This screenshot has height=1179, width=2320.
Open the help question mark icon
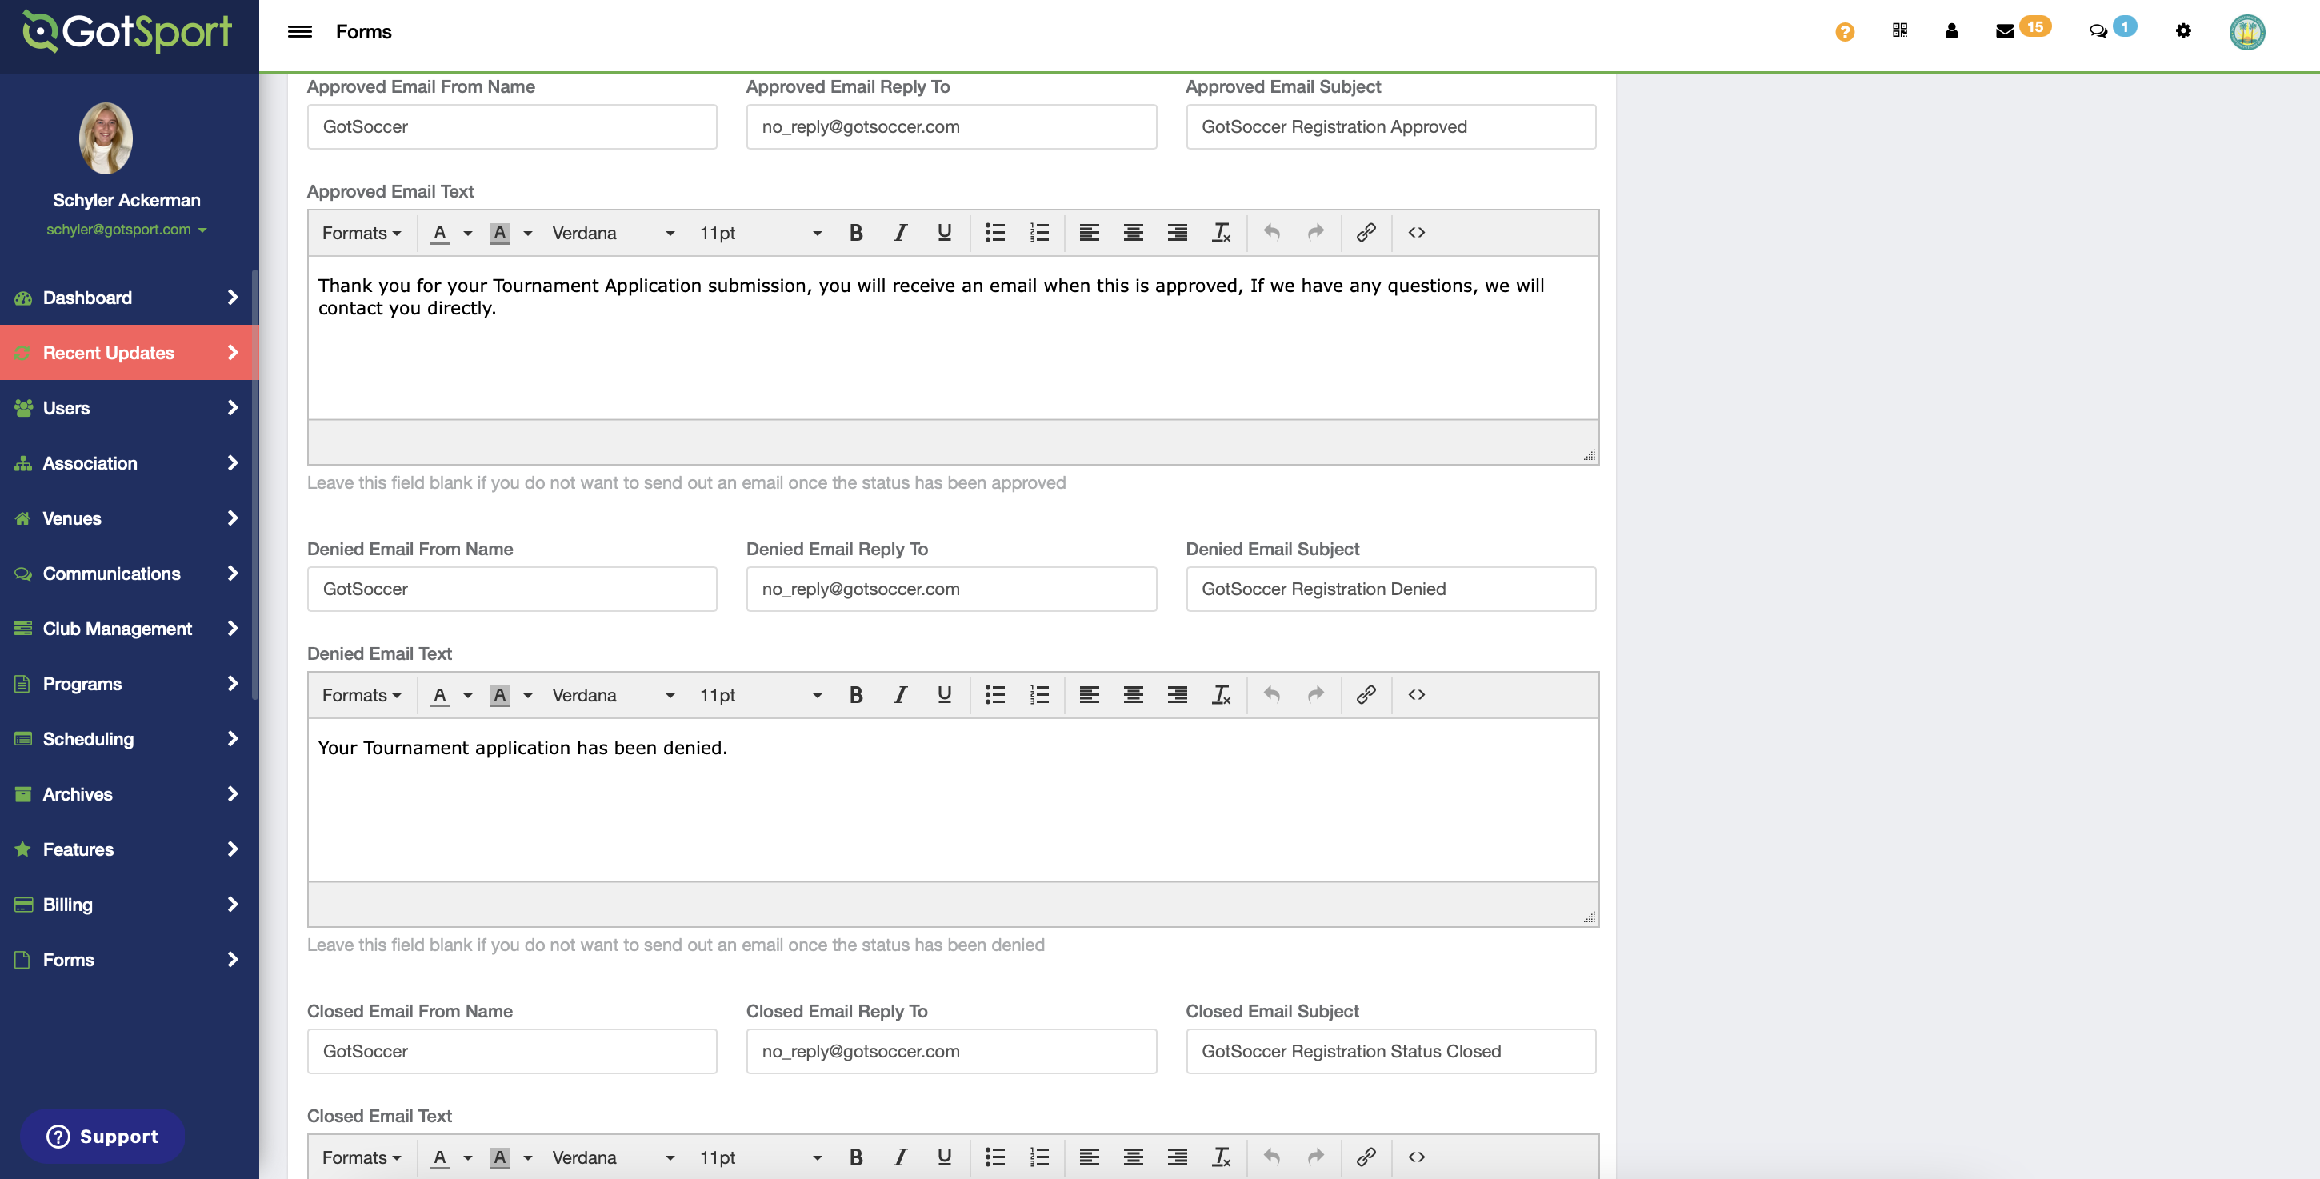click(x=1845, y=31)
